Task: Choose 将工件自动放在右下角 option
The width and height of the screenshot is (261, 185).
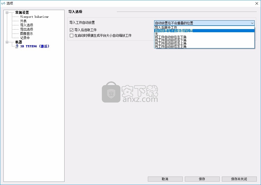Action: 204,40
